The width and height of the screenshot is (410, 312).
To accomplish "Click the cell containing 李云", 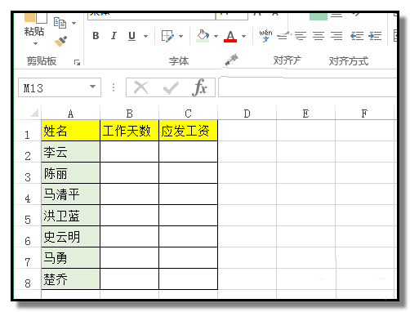I will [x=70, y=152].
